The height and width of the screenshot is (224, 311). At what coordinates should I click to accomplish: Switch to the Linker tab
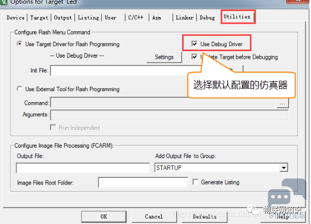[x=185, y=18]
